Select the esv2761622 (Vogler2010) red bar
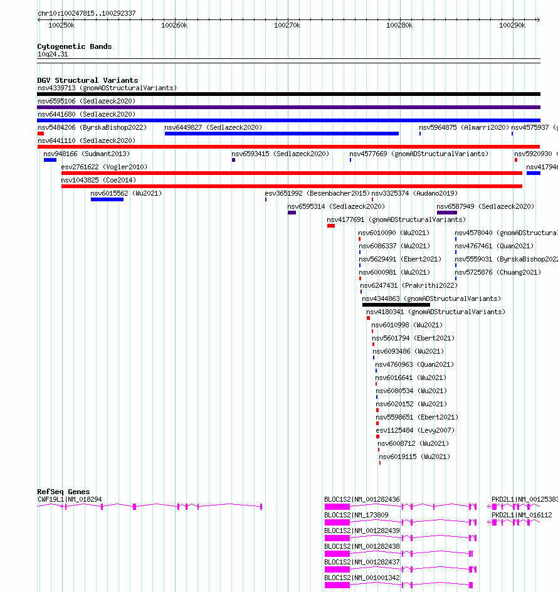Image resolution: width=558 pixels, height=592 pixels. (292, 173)
